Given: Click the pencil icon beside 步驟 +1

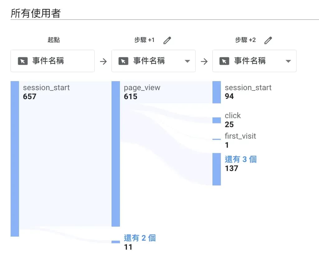Looking at the screenshot, I should click(167, 40).
